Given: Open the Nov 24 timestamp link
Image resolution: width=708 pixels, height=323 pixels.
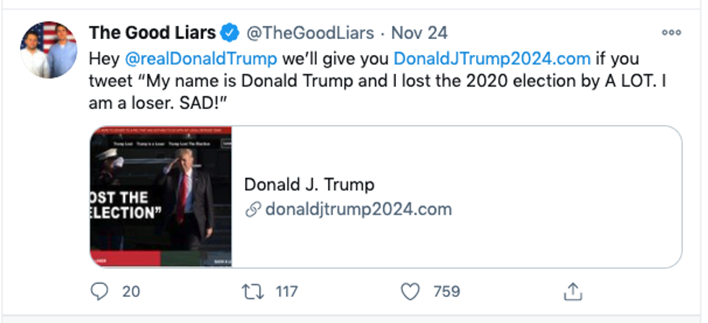Looking at the screenshot, I should pos(419,33).
